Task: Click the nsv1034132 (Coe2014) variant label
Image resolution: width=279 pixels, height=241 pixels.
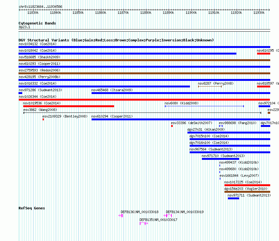Action: (38, 44)
